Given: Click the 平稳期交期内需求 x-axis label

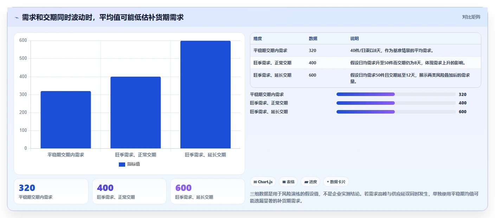Looking at the screenshot, I should [66, 155].
